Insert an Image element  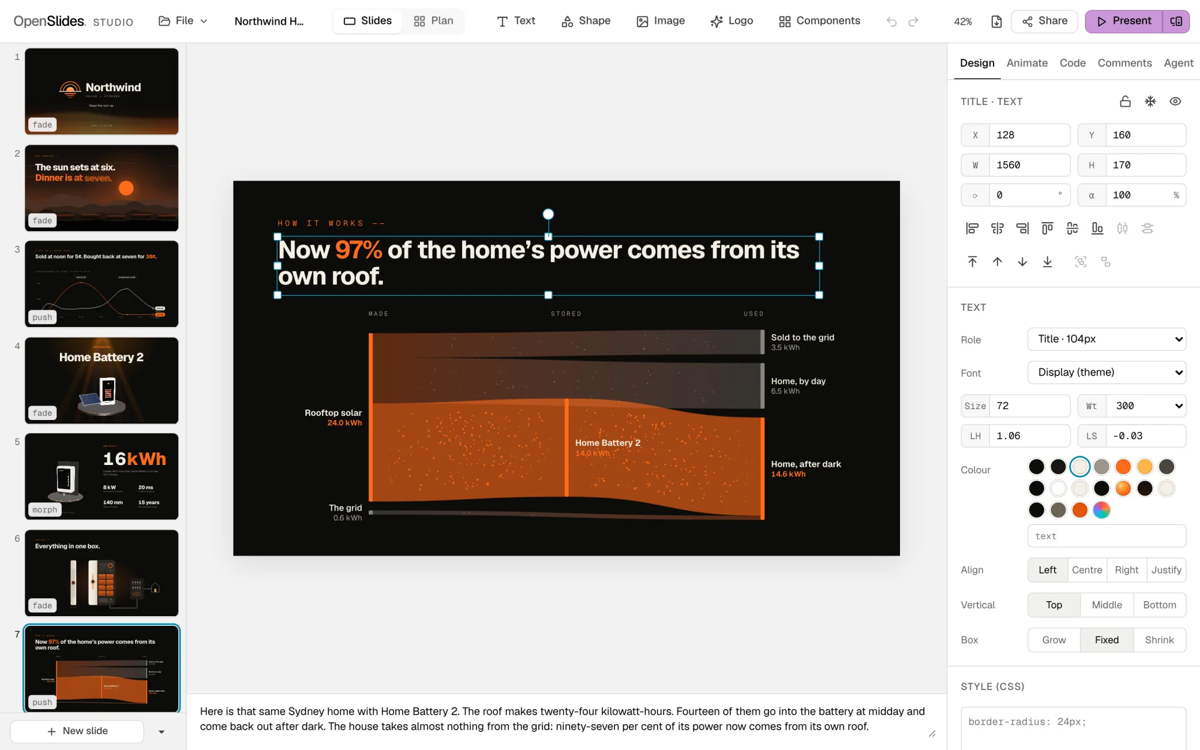(661, 21)
